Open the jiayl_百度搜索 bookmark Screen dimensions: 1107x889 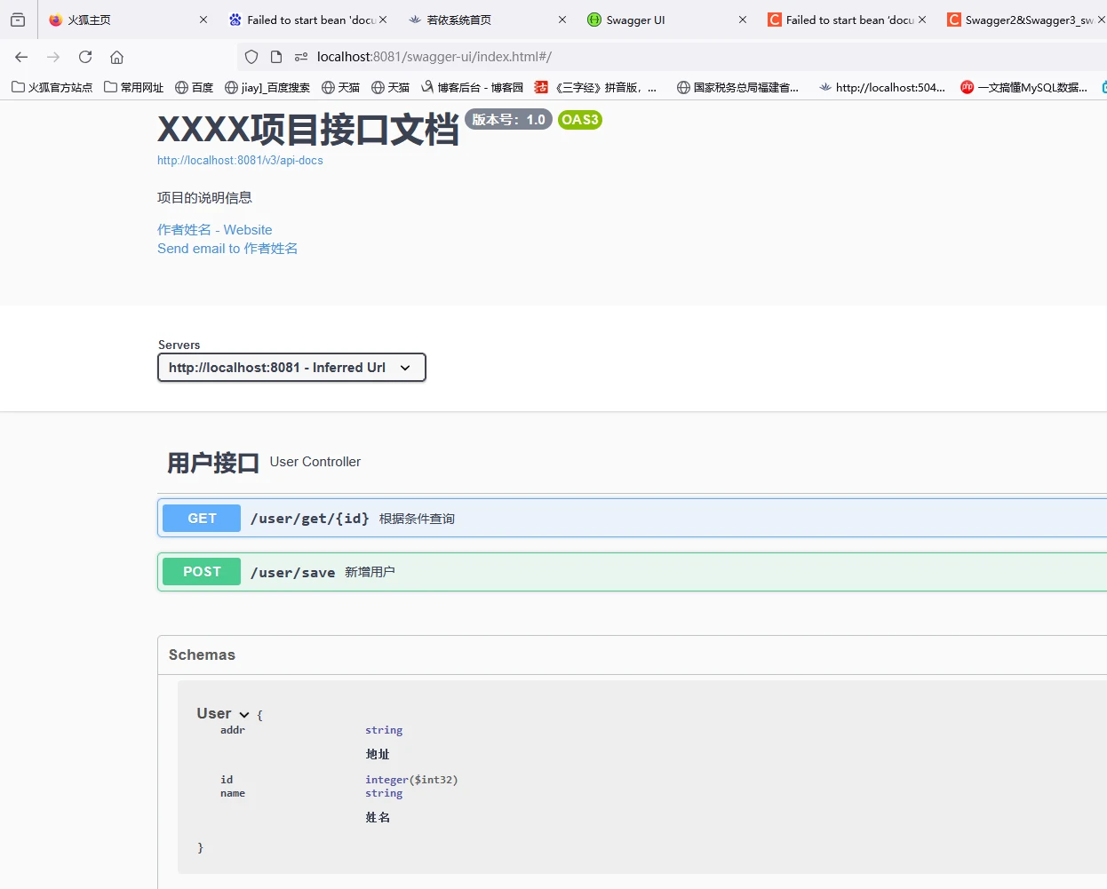tap(267, 87)
